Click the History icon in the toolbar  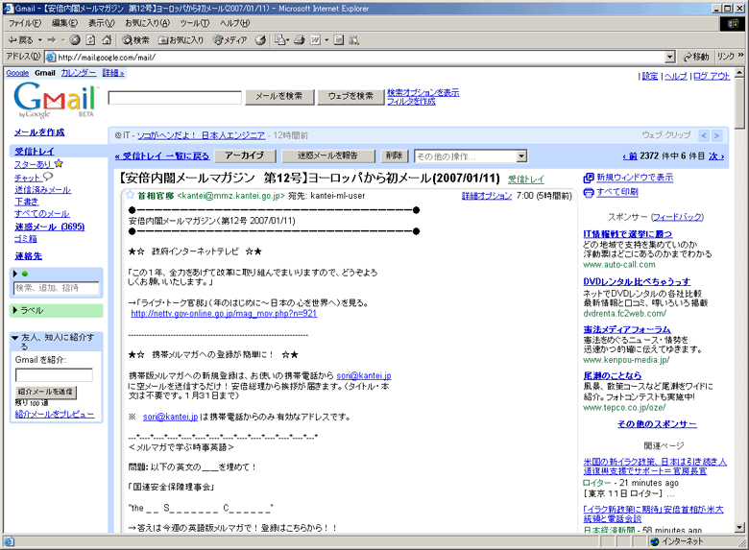[260, 40]
